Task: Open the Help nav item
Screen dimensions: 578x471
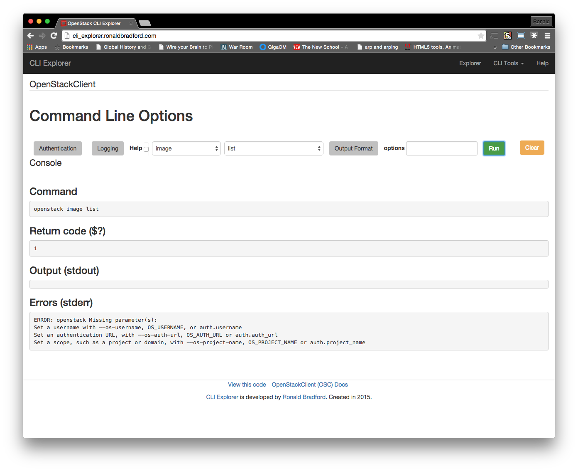Action: pyautogui.click(x=542, y=63)
